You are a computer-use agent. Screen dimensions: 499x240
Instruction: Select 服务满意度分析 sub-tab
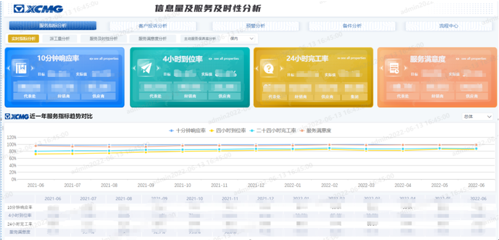point(152,39)
